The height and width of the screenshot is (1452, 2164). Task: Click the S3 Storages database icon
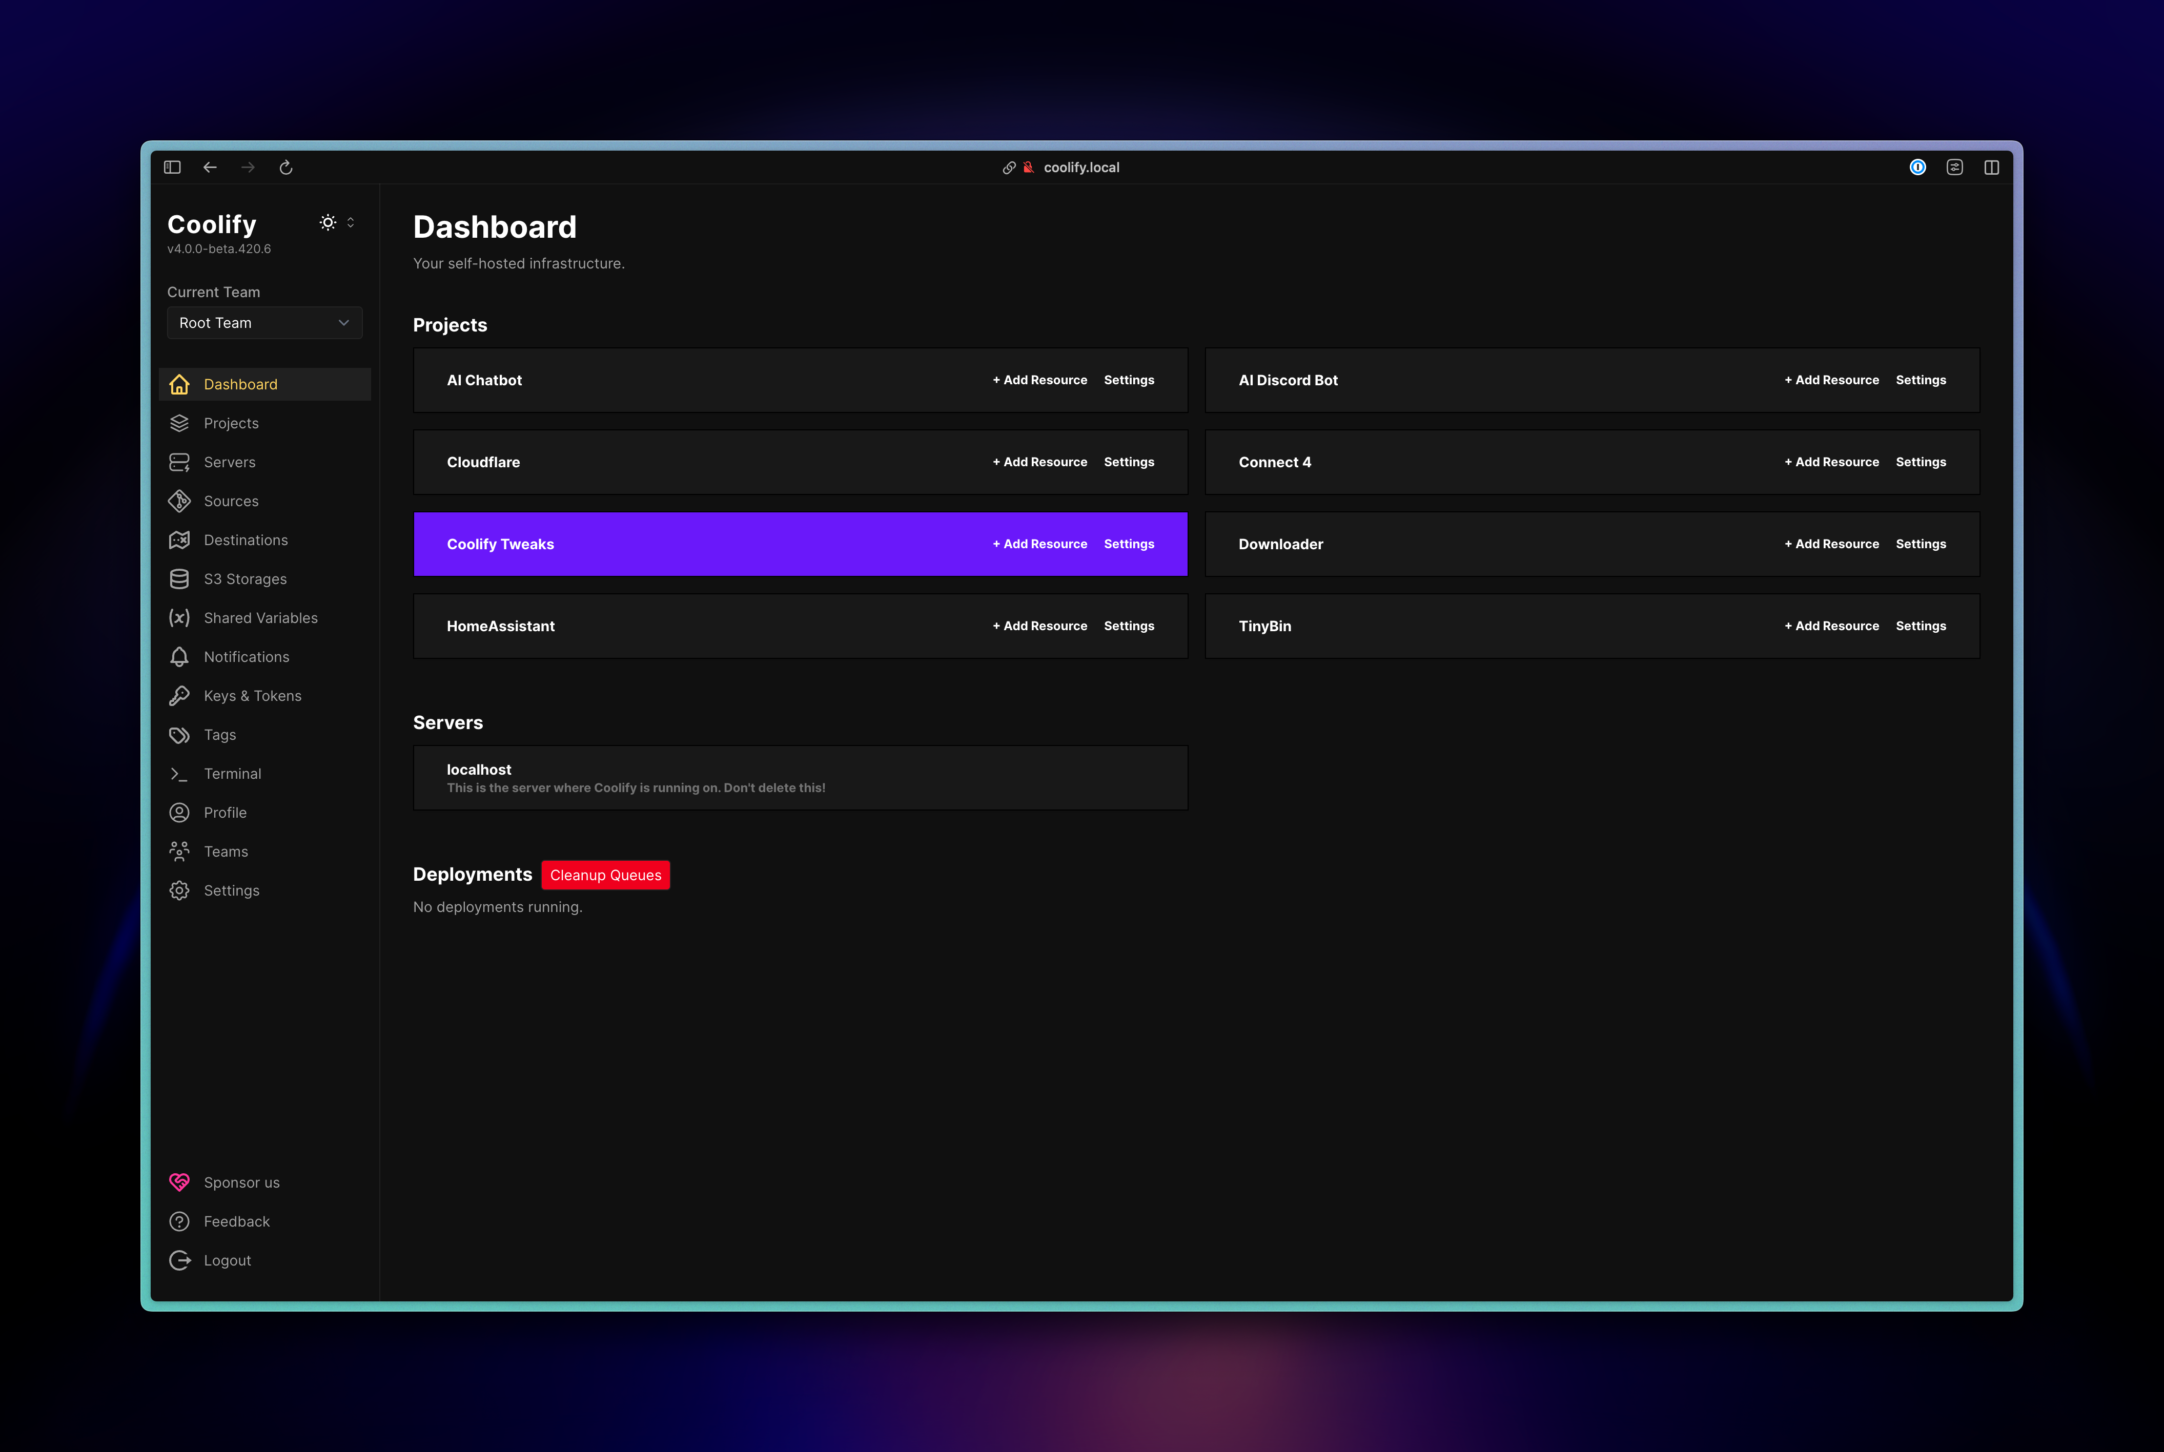pos(179,579)
